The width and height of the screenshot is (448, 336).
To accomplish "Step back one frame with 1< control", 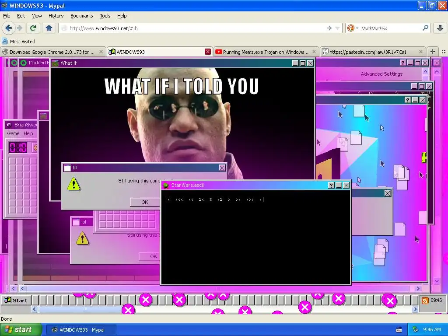I will tap(201, 199).
